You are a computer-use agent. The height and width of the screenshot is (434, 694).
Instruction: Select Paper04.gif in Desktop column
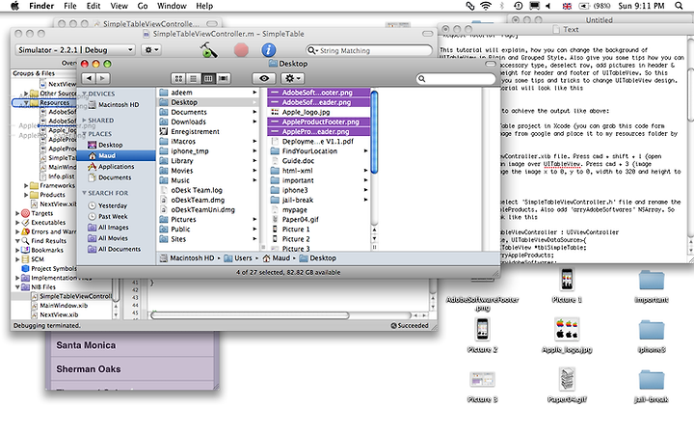319,219
